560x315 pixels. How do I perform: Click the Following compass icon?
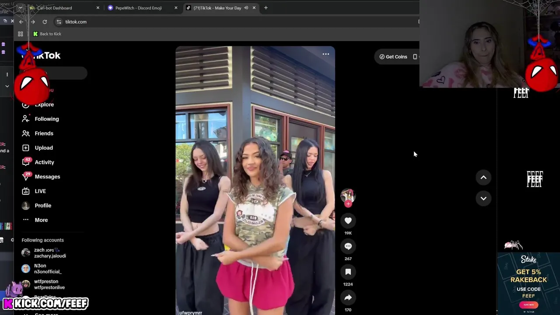pos(26,119)
